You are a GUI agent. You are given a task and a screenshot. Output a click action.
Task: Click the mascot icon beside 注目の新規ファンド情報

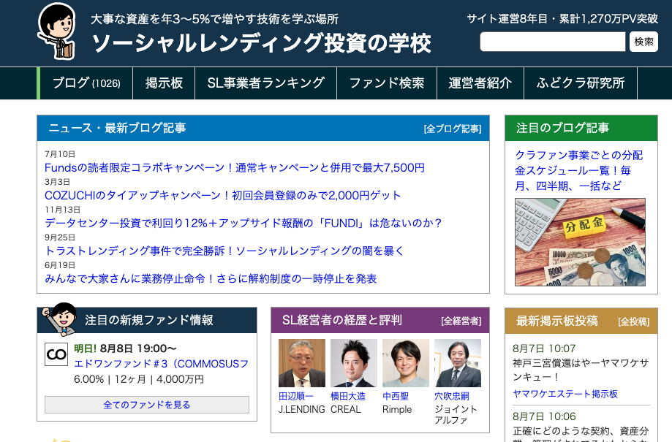59,319
